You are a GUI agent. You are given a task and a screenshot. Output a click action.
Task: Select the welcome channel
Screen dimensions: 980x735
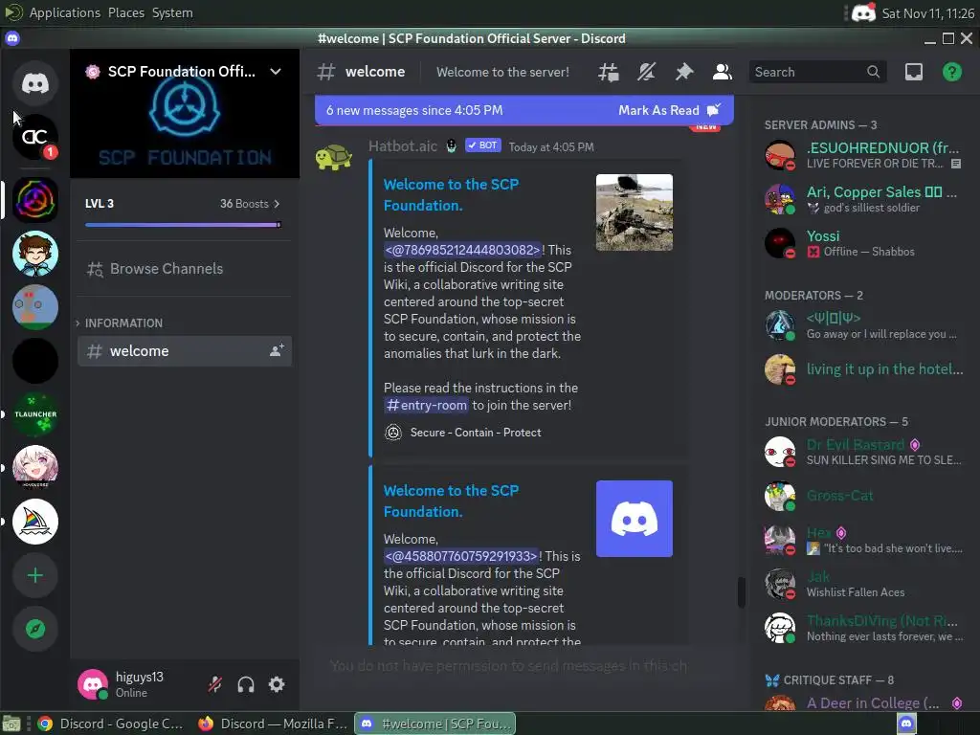click(x=185, y=351)
